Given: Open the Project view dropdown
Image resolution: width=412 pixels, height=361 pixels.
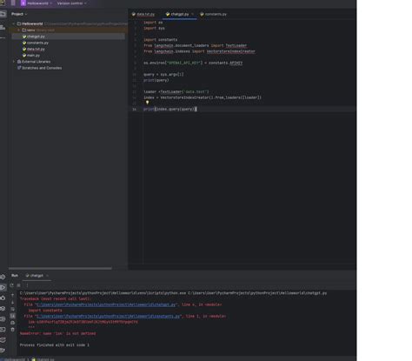Looking at the screenshot, I should coord(19,14).
